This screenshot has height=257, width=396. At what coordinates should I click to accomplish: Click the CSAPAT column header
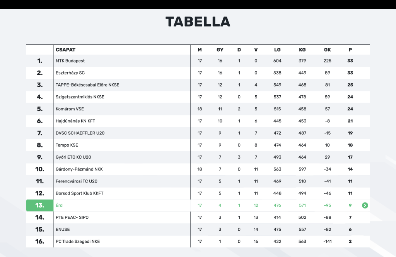(x=65, y=50)
